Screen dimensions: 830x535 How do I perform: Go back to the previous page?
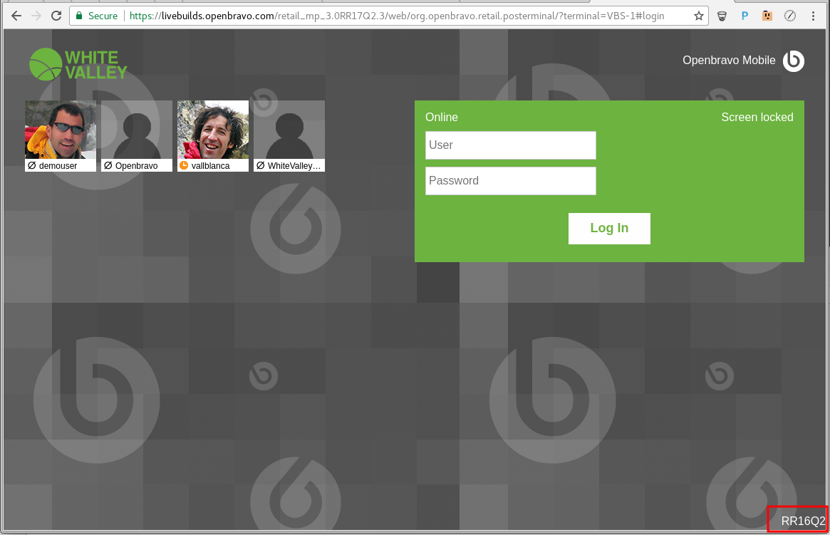(x=16, y=16)
